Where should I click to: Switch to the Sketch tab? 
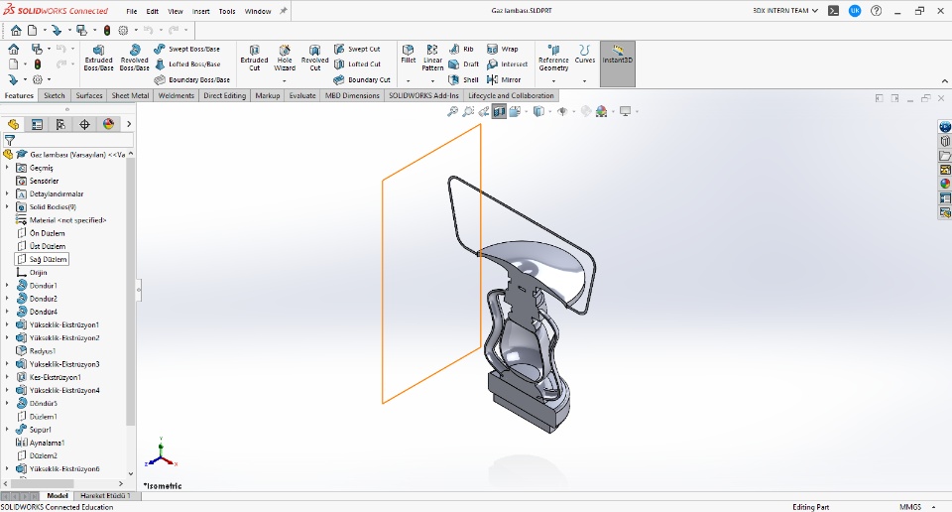click(54, 96)
